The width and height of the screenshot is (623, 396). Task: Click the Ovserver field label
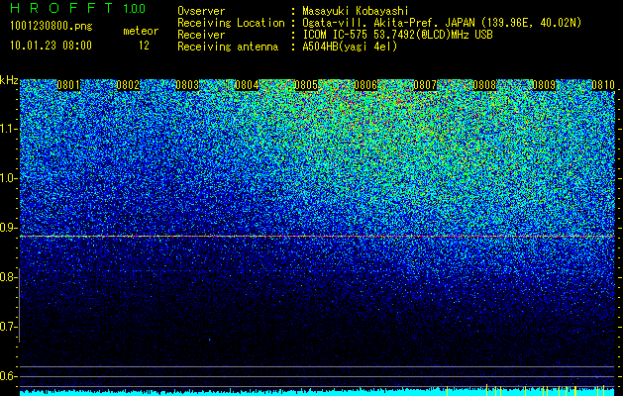click(x=201, y=11)
